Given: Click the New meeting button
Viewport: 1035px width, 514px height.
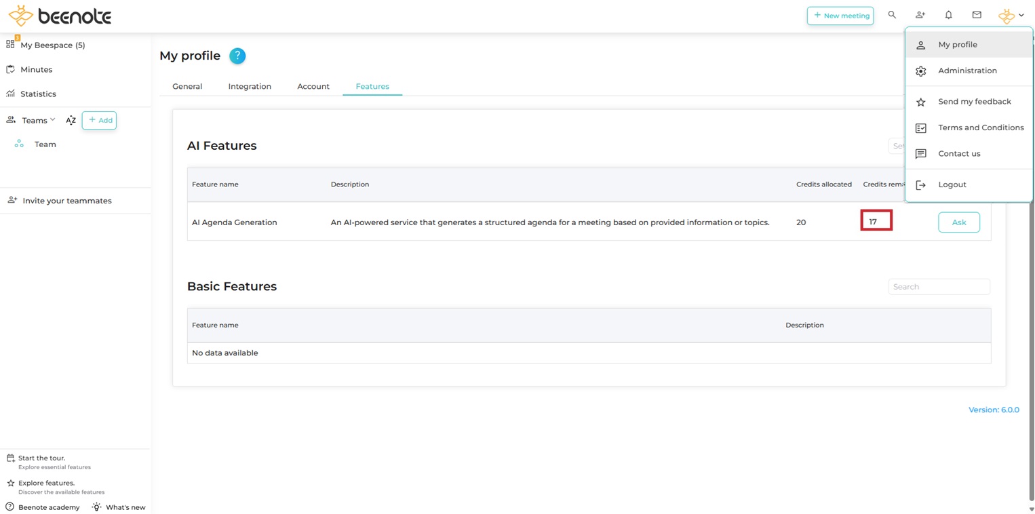Looking at the screenshot, I should 840,16.
